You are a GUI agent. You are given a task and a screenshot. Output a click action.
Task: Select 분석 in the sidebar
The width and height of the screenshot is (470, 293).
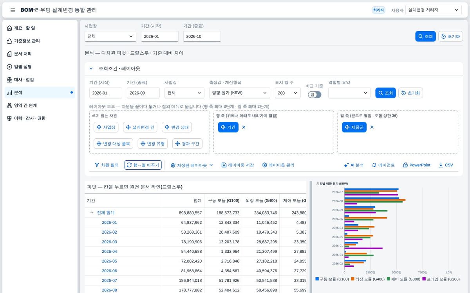[40, 93]
